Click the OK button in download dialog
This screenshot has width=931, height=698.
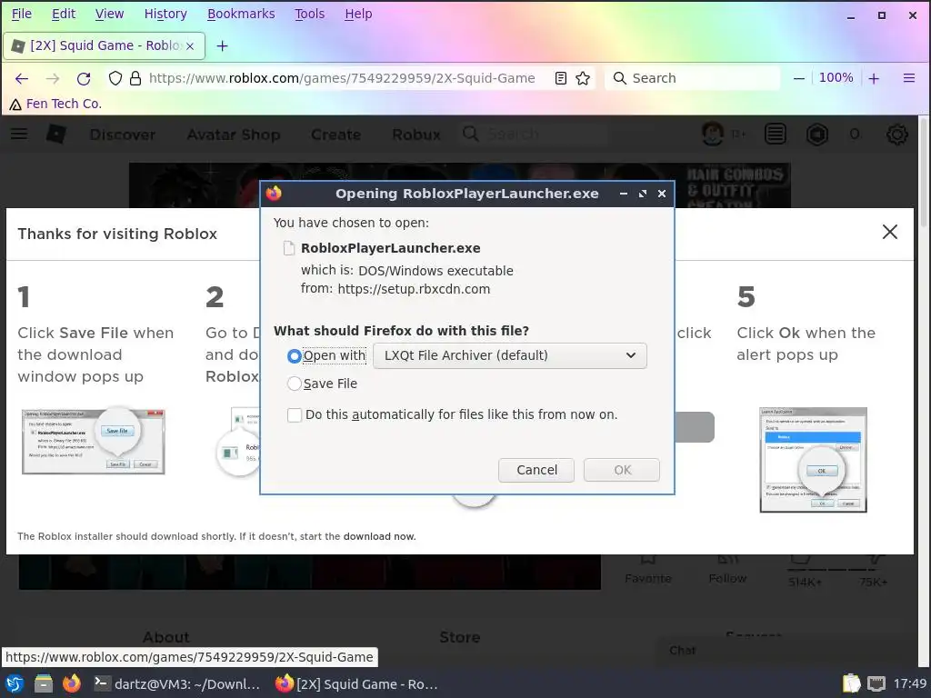[622, 470]
